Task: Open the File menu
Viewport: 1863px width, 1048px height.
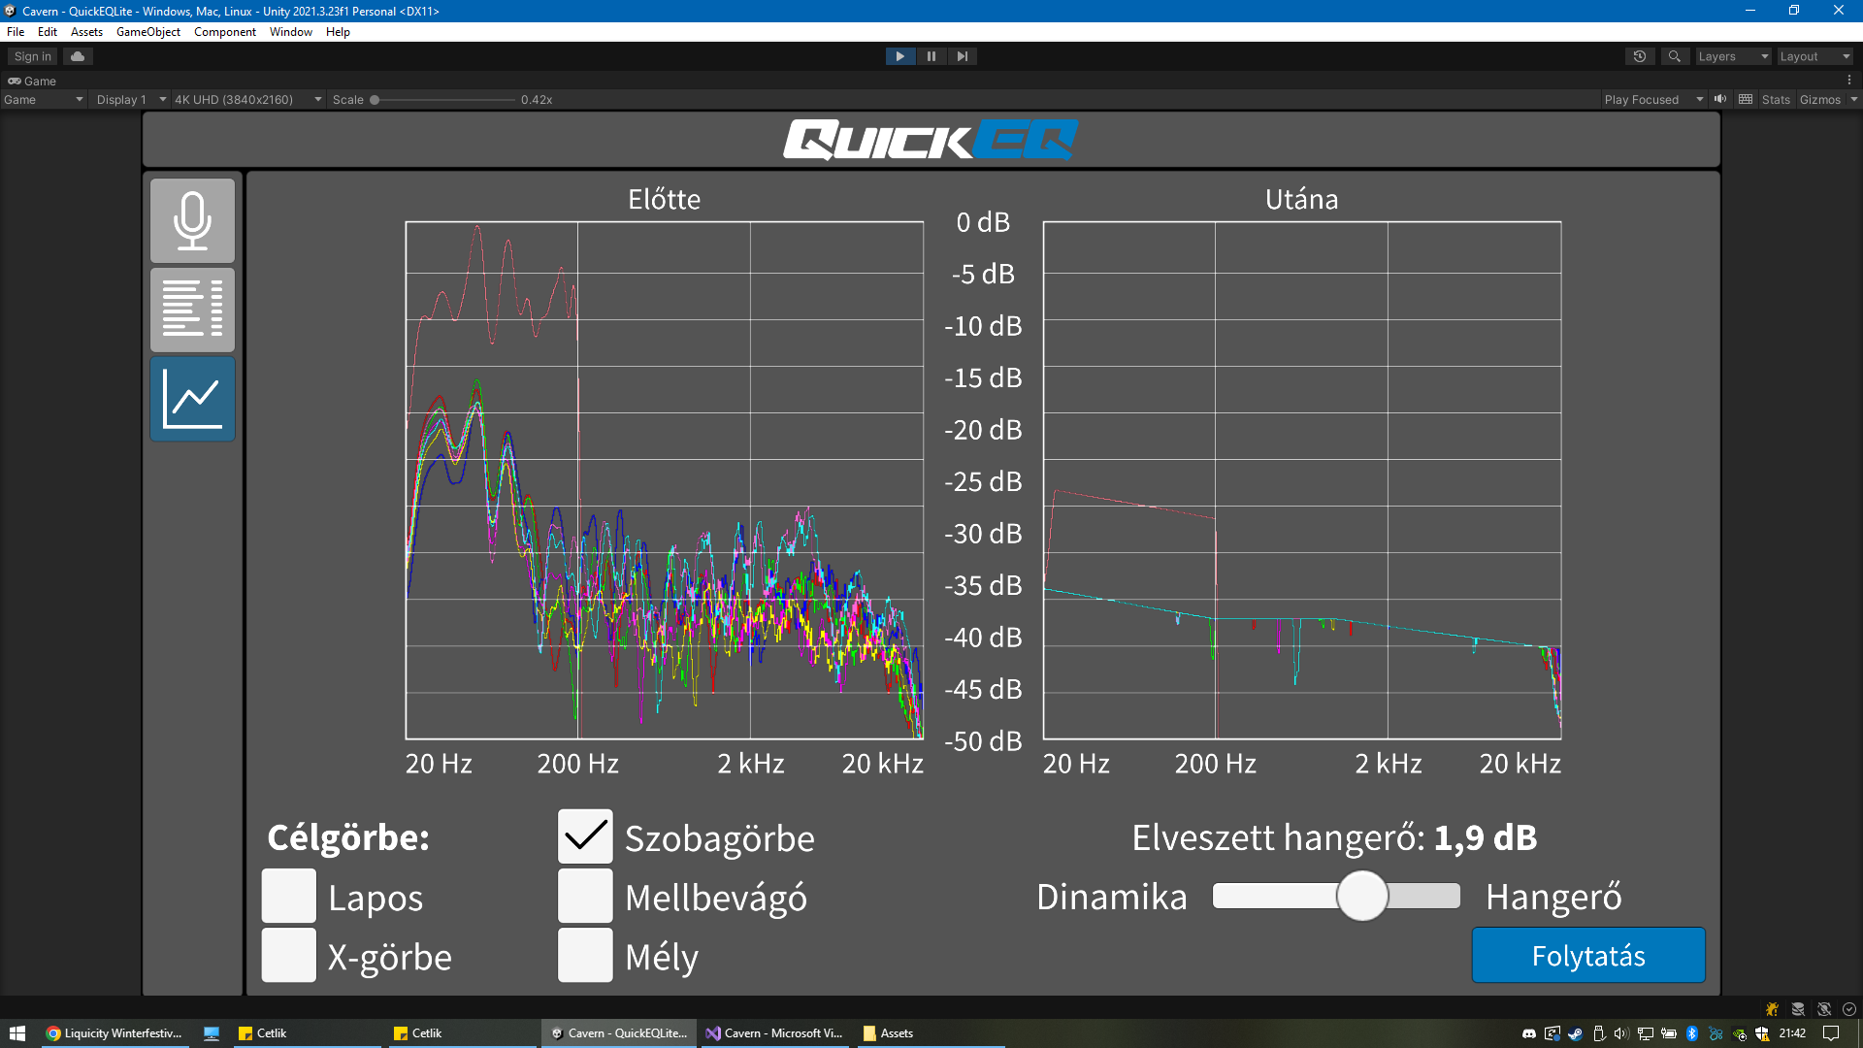Action: (16, 32)
